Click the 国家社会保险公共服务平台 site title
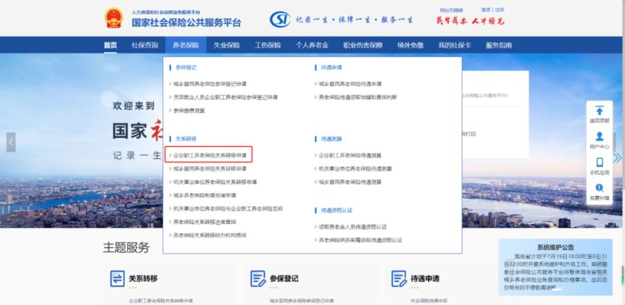Screen dimensions: 625x305 coord(187,22)
